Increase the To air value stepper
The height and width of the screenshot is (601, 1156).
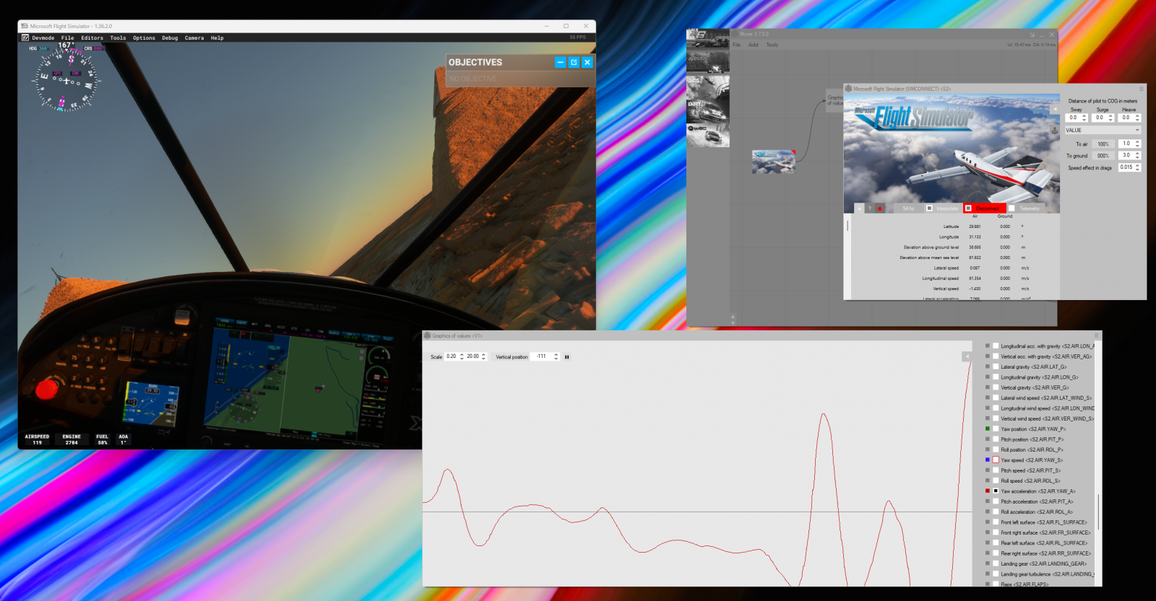pos(1138,141)
